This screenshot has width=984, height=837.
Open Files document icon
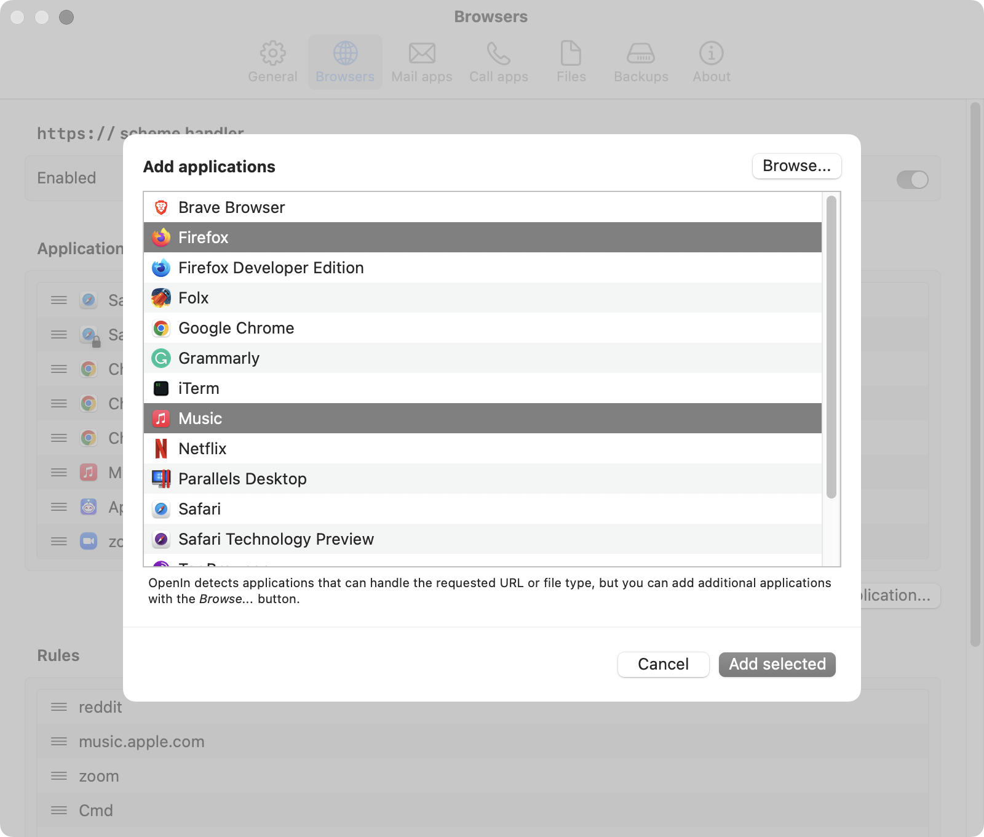(x=571, y=53)
